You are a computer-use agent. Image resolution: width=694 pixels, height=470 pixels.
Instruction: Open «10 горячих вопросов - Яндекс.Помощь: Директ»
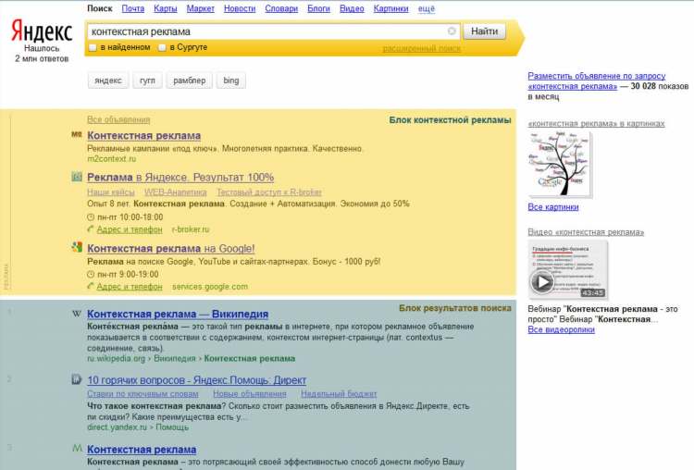(x=196, y=380)
